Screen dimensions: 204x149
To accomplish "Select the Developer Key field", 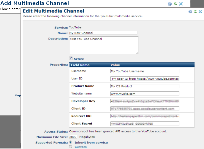I will 145,101.
